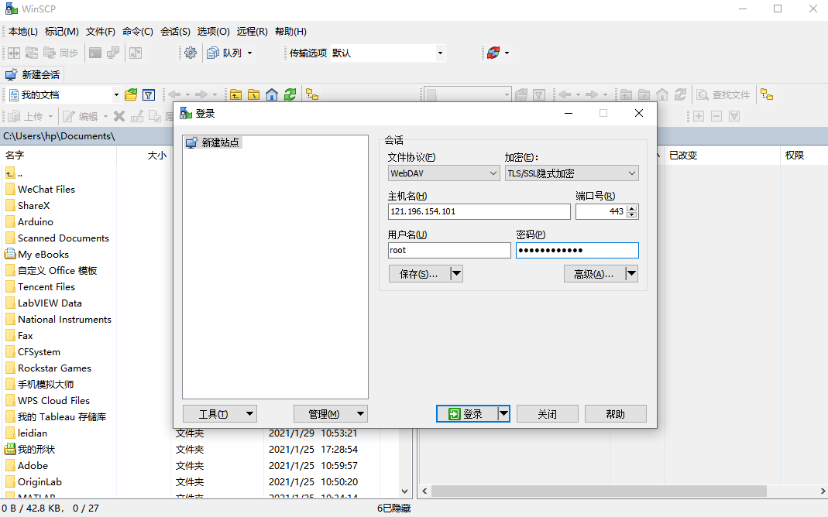
Task: Go to parent directory in local panel
Action: 235,95
